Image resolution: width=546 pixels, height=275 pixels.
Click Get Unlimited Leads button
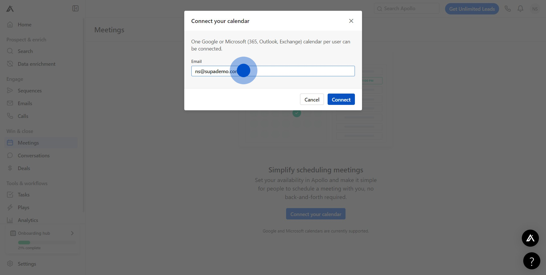472,9
